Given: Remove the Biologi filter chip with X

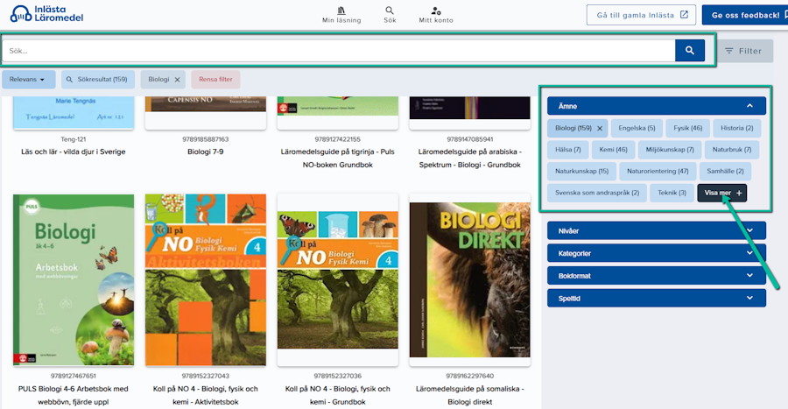Looking at the screenshot, I should pos(177,80).
